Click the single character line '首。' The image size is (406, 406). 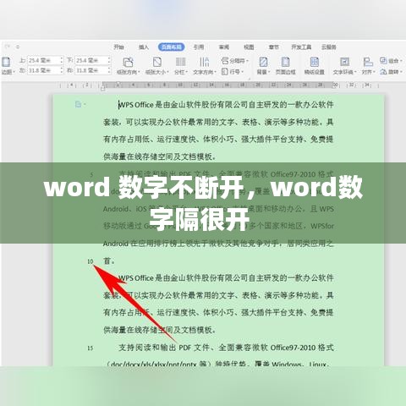[x=109, y=261]
